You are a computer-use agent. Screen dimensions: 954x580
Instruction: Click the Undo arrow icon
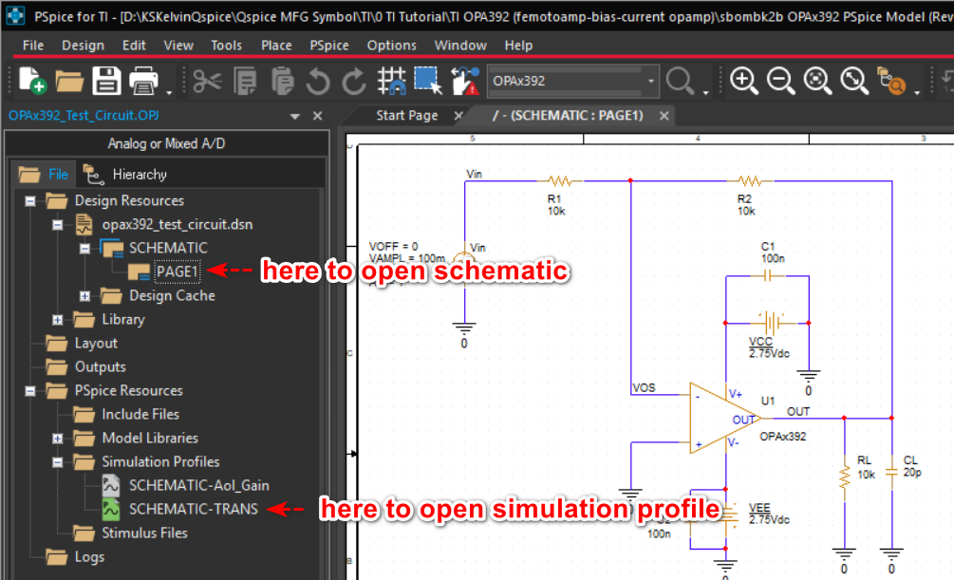point(318,81)
